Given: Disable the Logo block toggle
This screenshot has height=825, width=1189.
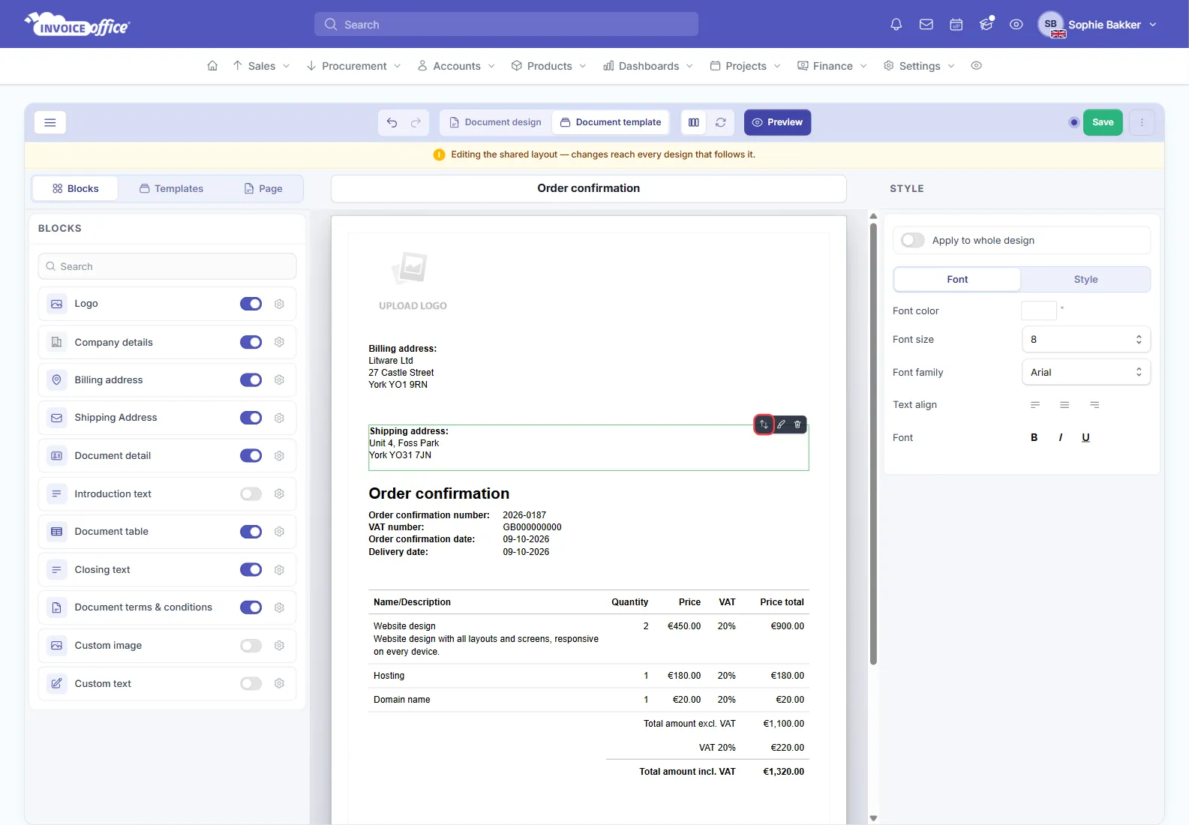Looking at the screenshot, I should 251,304.
